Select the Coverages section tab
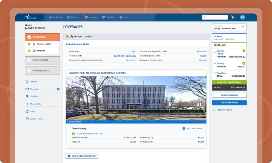 click(x=42, y=37)
